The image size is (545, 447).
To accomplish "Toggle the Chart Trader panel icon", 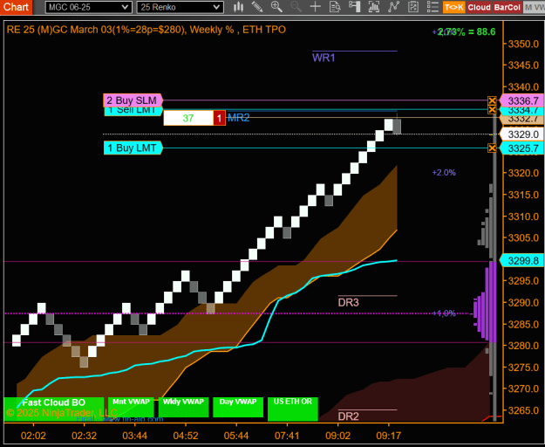I will point(355,7).
